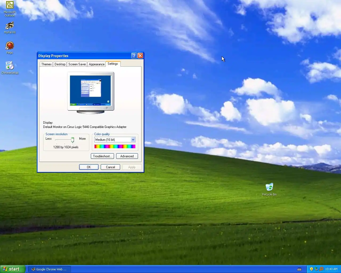Screen dimensions: 341x273
Task: Open the Microsoft Outlook desktop icon
Action: [x=10, y=9]
